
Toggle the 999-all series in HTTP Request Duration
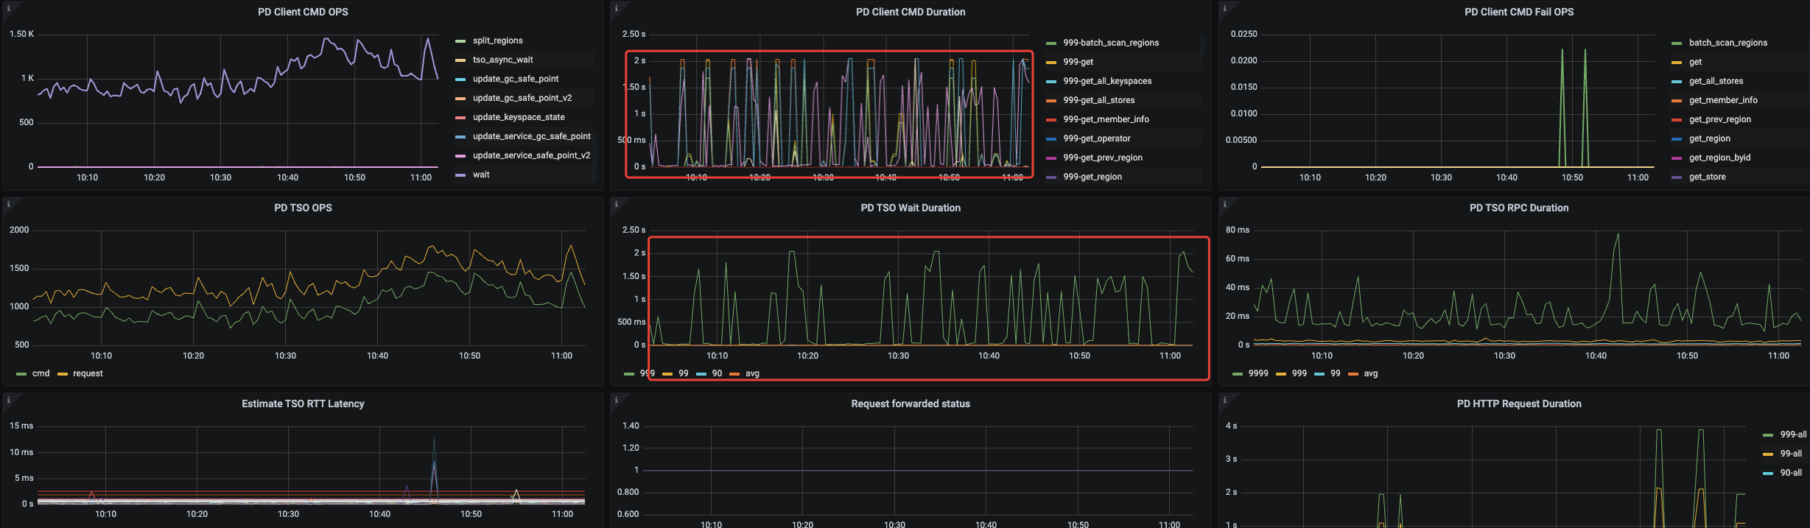pos(1793,434)
